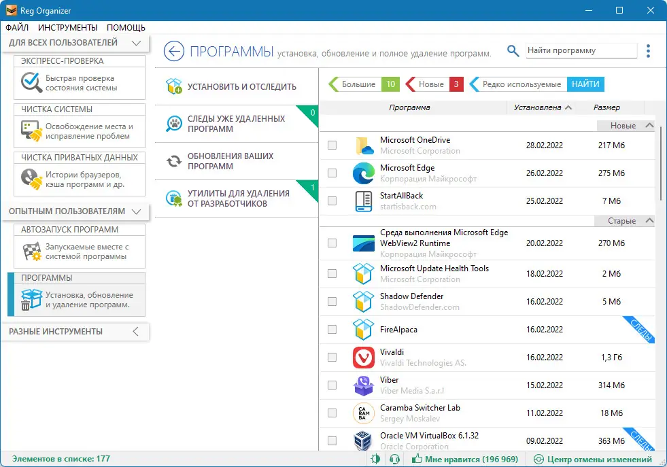Tick the StartAllBack checkbox

coord(332,201)
